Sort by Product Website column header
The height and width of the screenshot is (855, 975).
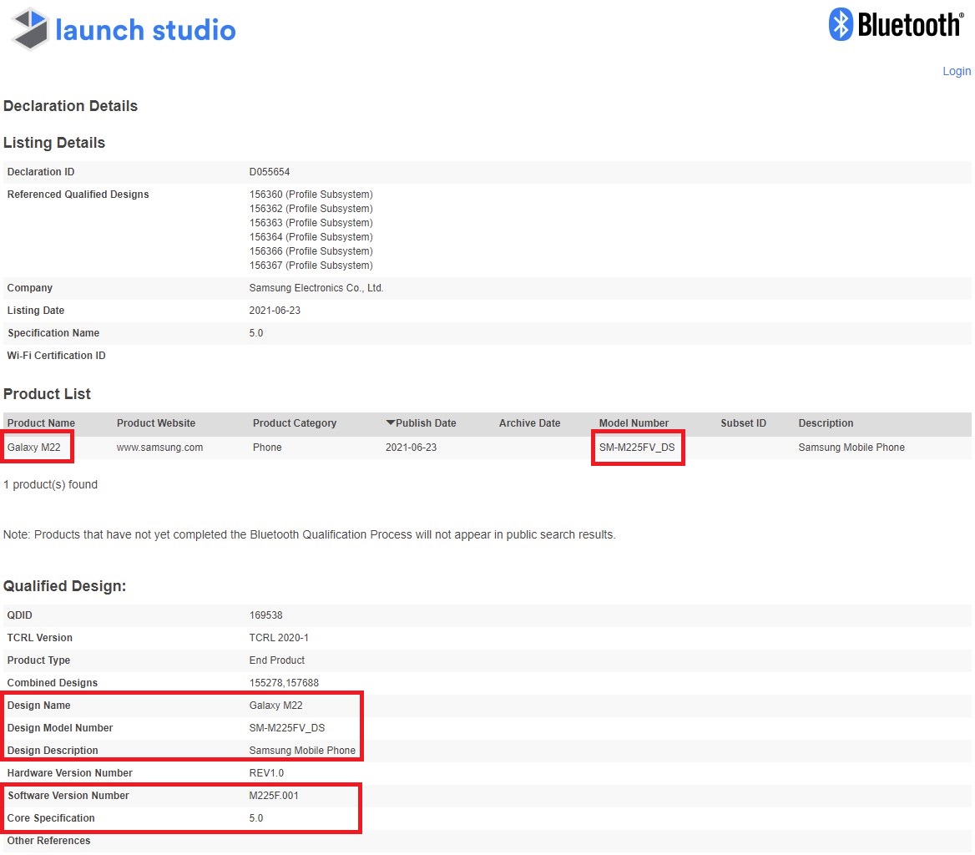tap(156, 423)
